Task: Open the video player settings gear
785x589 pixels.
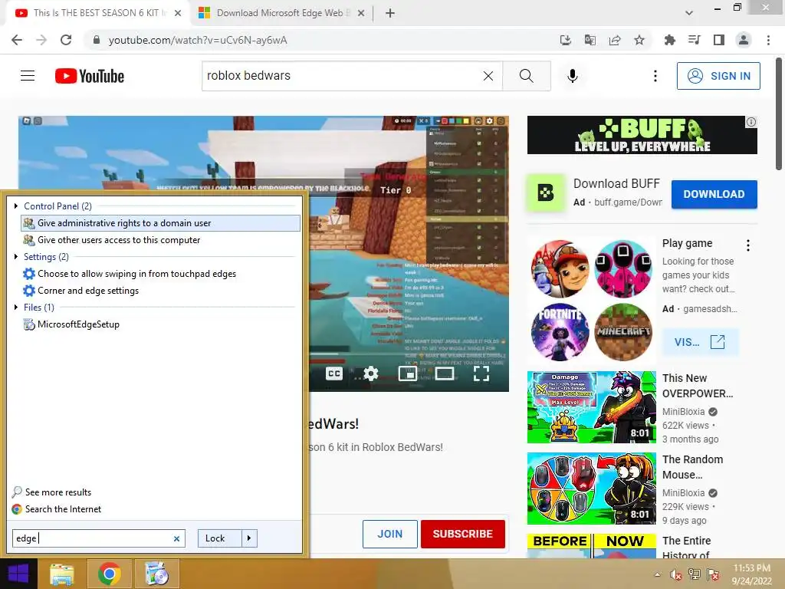Action: [x=371, y=373]
